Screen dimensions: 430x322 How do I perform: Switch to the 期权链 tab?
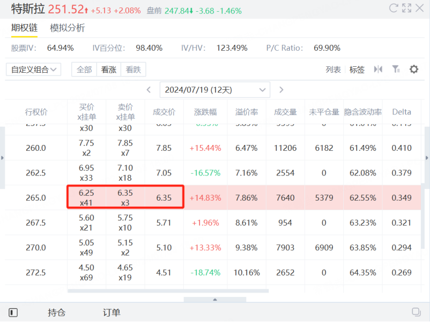25,28
